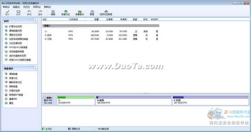
Task: Click the 容量 column header
Action: (x=96, y=19)
